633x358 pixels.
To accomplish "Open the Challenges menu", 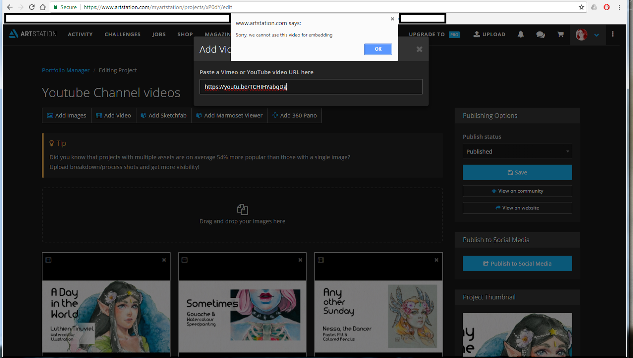I will [123, 34].
